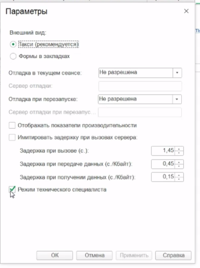Click the Сервер отладки text field
The height and width of the screenshot is (268, 200).
coord(140,86)
